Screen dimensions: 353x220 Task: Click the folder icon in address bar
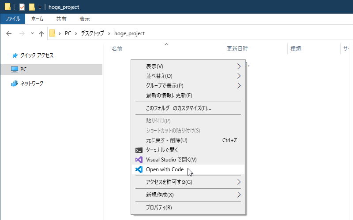click(x=52, y=33)
